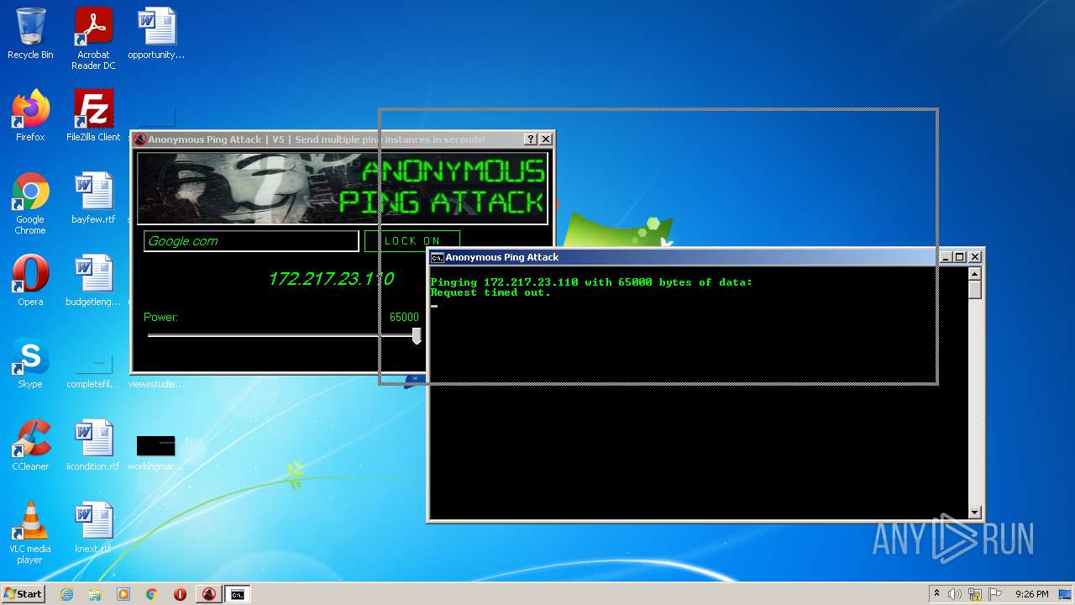The width and height of the screenshot is (1075, 605).
Task: Click the 9:26 PM taskbar clock
Action: [1032, 594]
